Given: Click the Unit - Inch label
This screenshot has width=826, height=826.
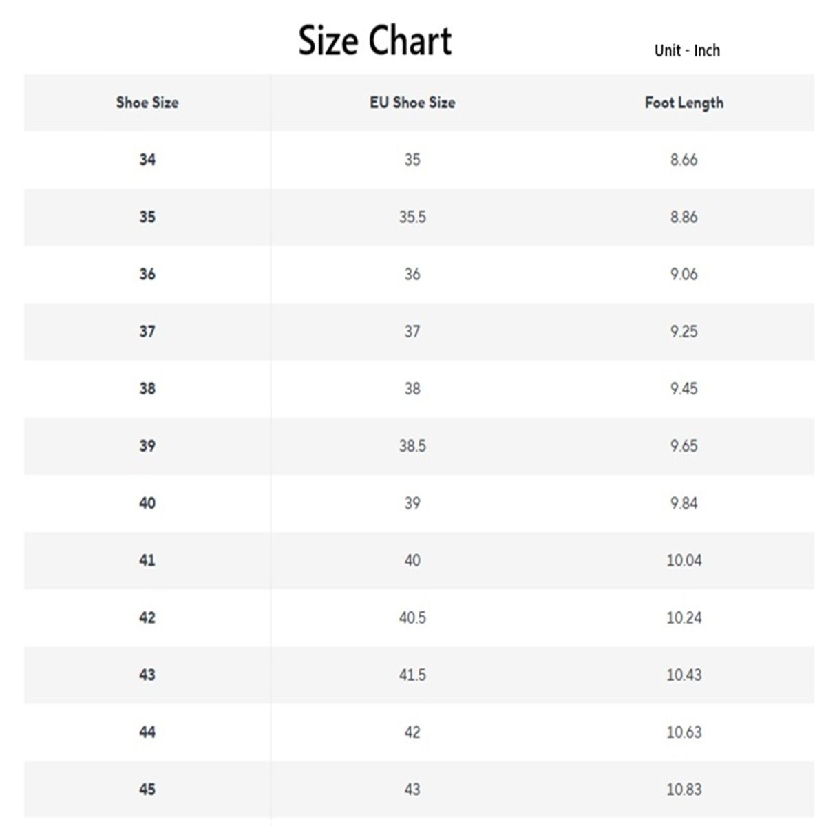Looking at the screenshot, I should (687, 51).
